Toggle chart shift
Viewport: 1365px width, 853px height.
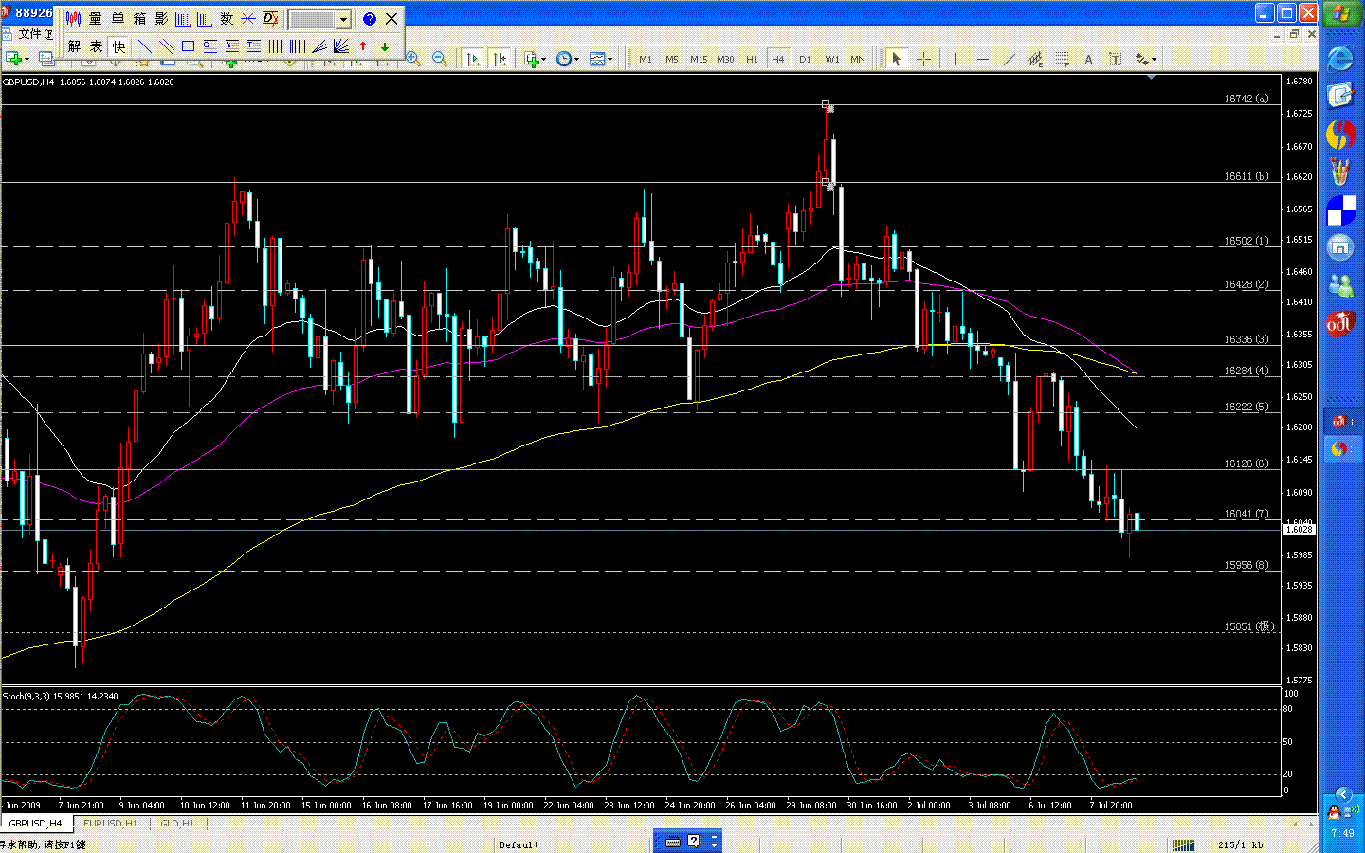point(500,59)
